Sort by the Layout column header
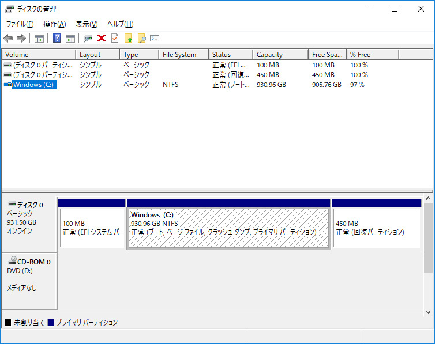The height and width of the screenshot is (344, 435). [x=98, y=55]
